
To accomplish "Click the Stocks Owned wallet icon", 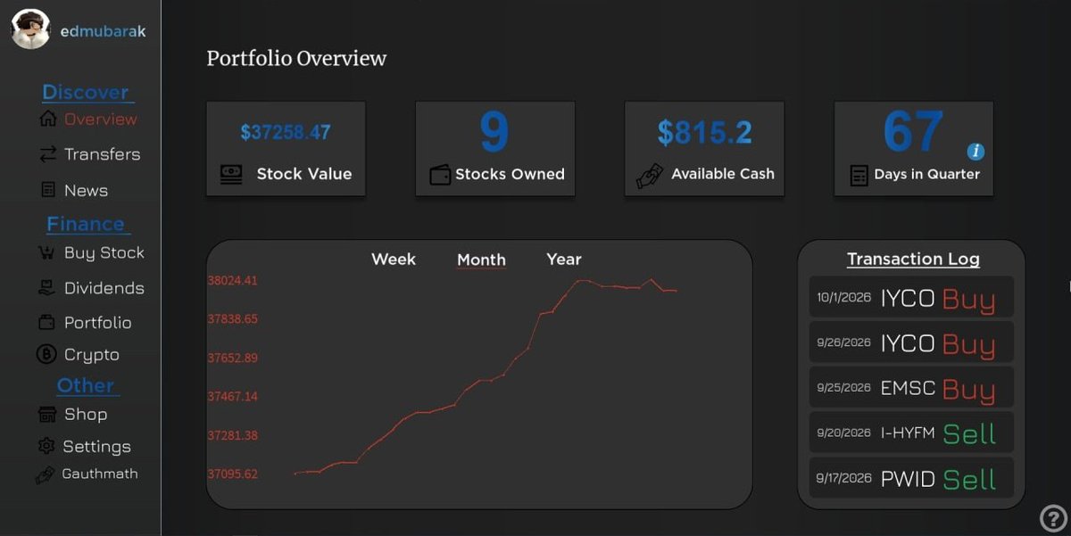I will coord(440,175).
